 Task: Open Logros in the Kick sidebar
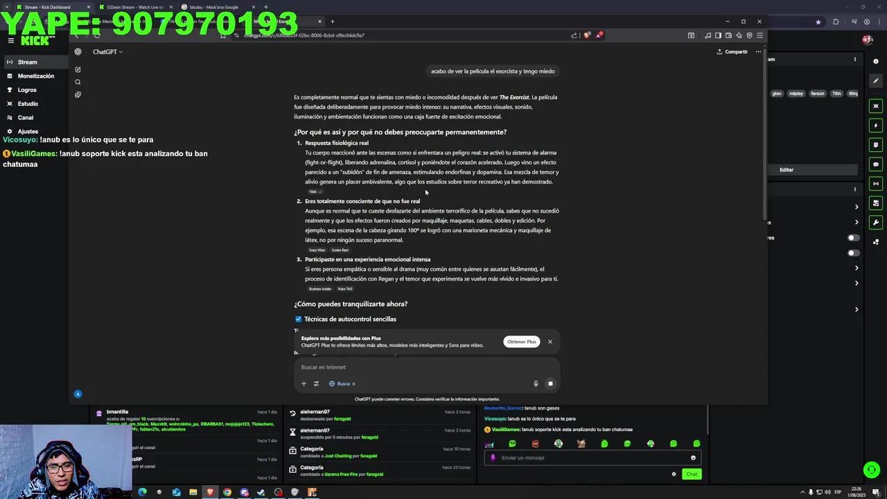tap(35, 89)
